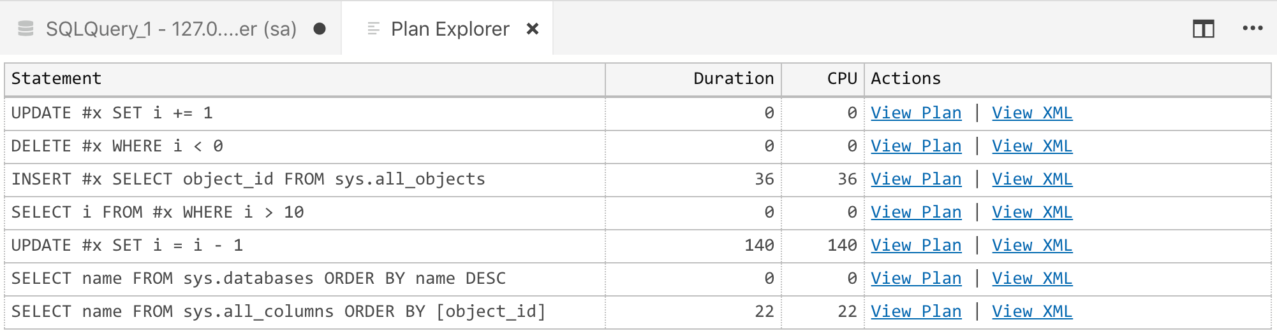
Task: View XML for SELECT i FROM #x row
Action: pos(1031,213)
